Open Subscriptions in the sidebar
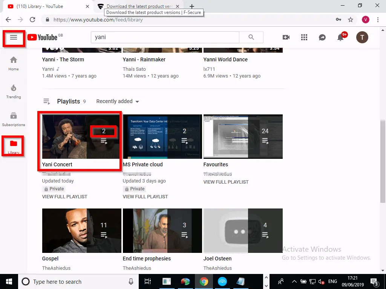Viewport: 386px width, 289px height. [x=14, y=119]
